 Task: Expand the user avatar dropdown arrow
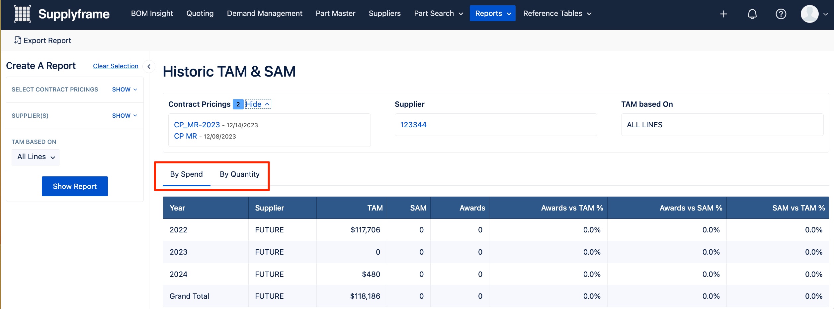tap(826, 14)
